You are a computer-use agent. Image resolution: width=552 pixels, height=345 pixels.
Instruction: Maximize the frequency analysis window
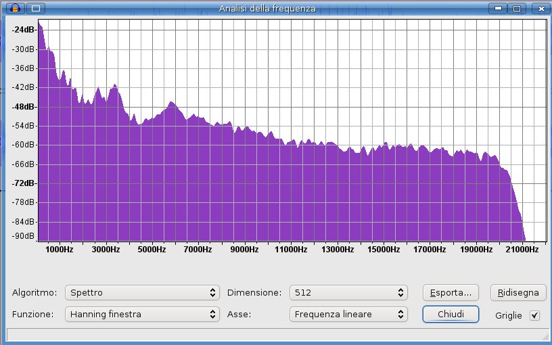pos(517,8)
